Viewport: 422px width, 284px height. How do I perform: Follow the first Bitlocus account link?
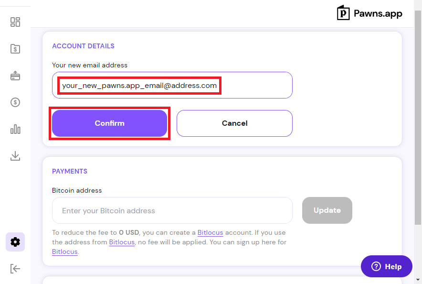click(210, 232)
